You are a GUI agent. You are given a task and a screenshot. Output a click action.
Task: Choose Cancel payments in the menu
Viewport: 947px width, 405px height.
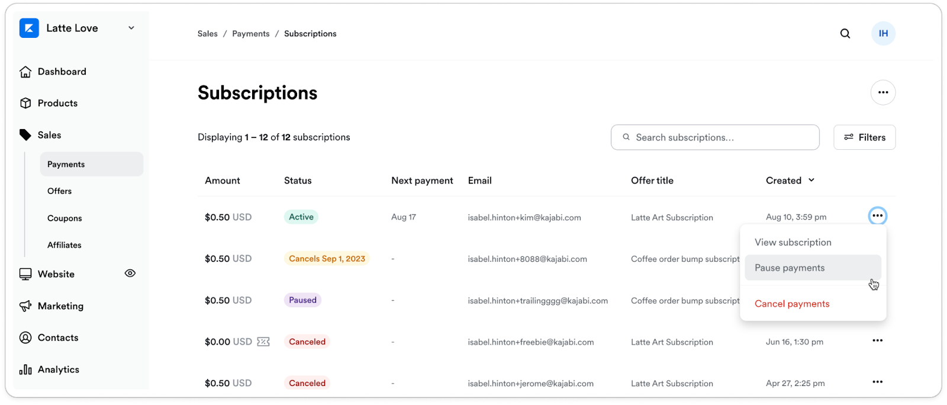[792, 304]
